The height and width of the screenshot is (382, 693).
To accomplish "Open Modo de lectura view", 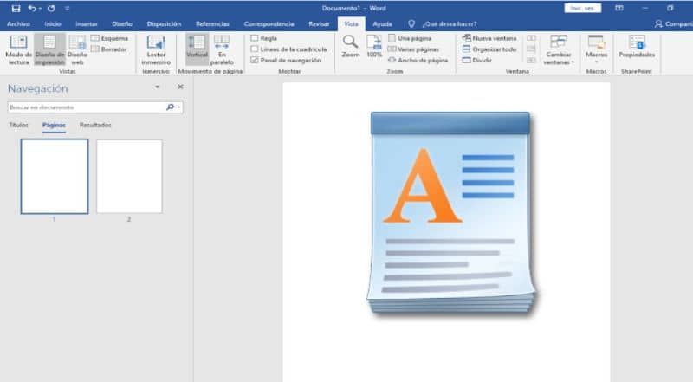I will pyautogui.click(x=18, y=50).
